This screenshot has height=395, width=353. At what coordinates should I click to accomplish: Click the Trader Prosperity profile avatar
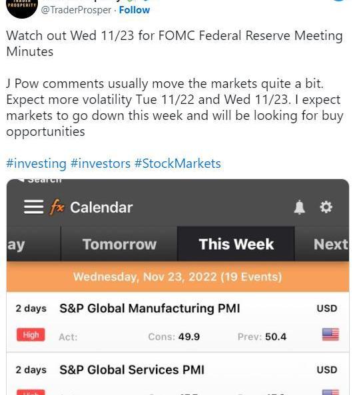(x=22, y=6)
